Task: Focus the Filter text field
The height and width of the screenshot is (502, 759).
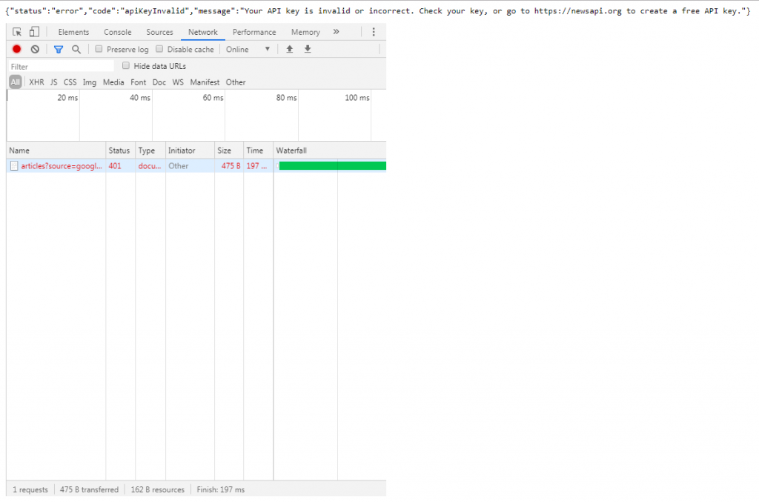Action: pyautogui.click(x=61, y=66)
